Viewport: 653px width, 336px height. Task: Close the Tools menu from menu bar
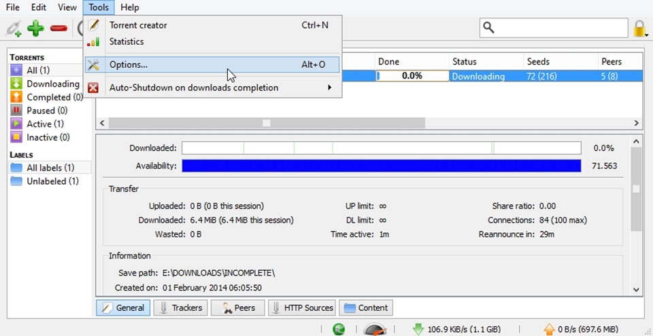pyautogui.click(x=99, y=7)
